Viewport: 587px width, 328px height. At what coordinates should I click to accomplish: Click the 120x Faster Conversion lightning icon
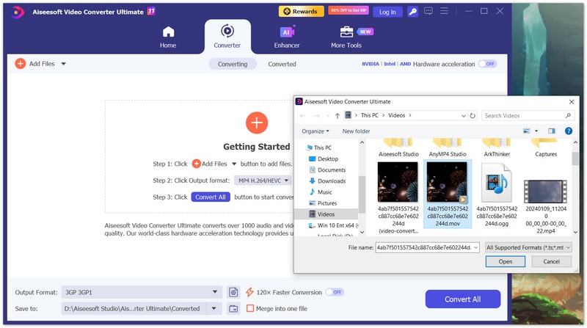coord(249,292)
